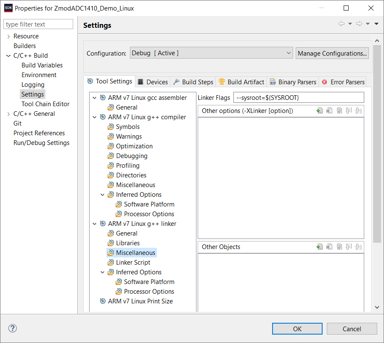Collapse compiler Inferred Options node
The height and width of the screenshot is (343, 384).
tap(103, 195)
